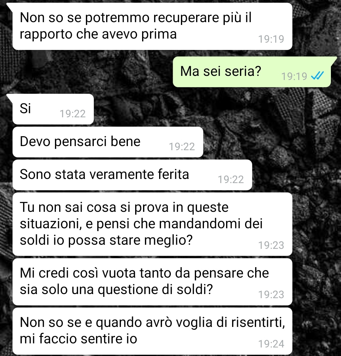The image size is (341, 356).
Task: Tap the message 'Non so se e quando avrò voglia'
Action: [153, 331]
